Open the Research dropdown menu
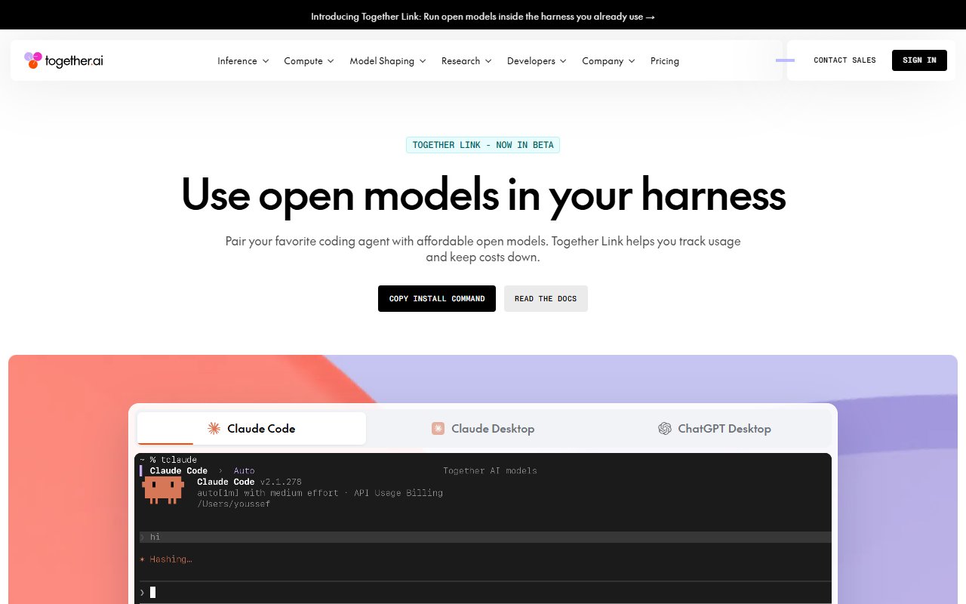This screenshot has width=966, height=604. [466, 60]
